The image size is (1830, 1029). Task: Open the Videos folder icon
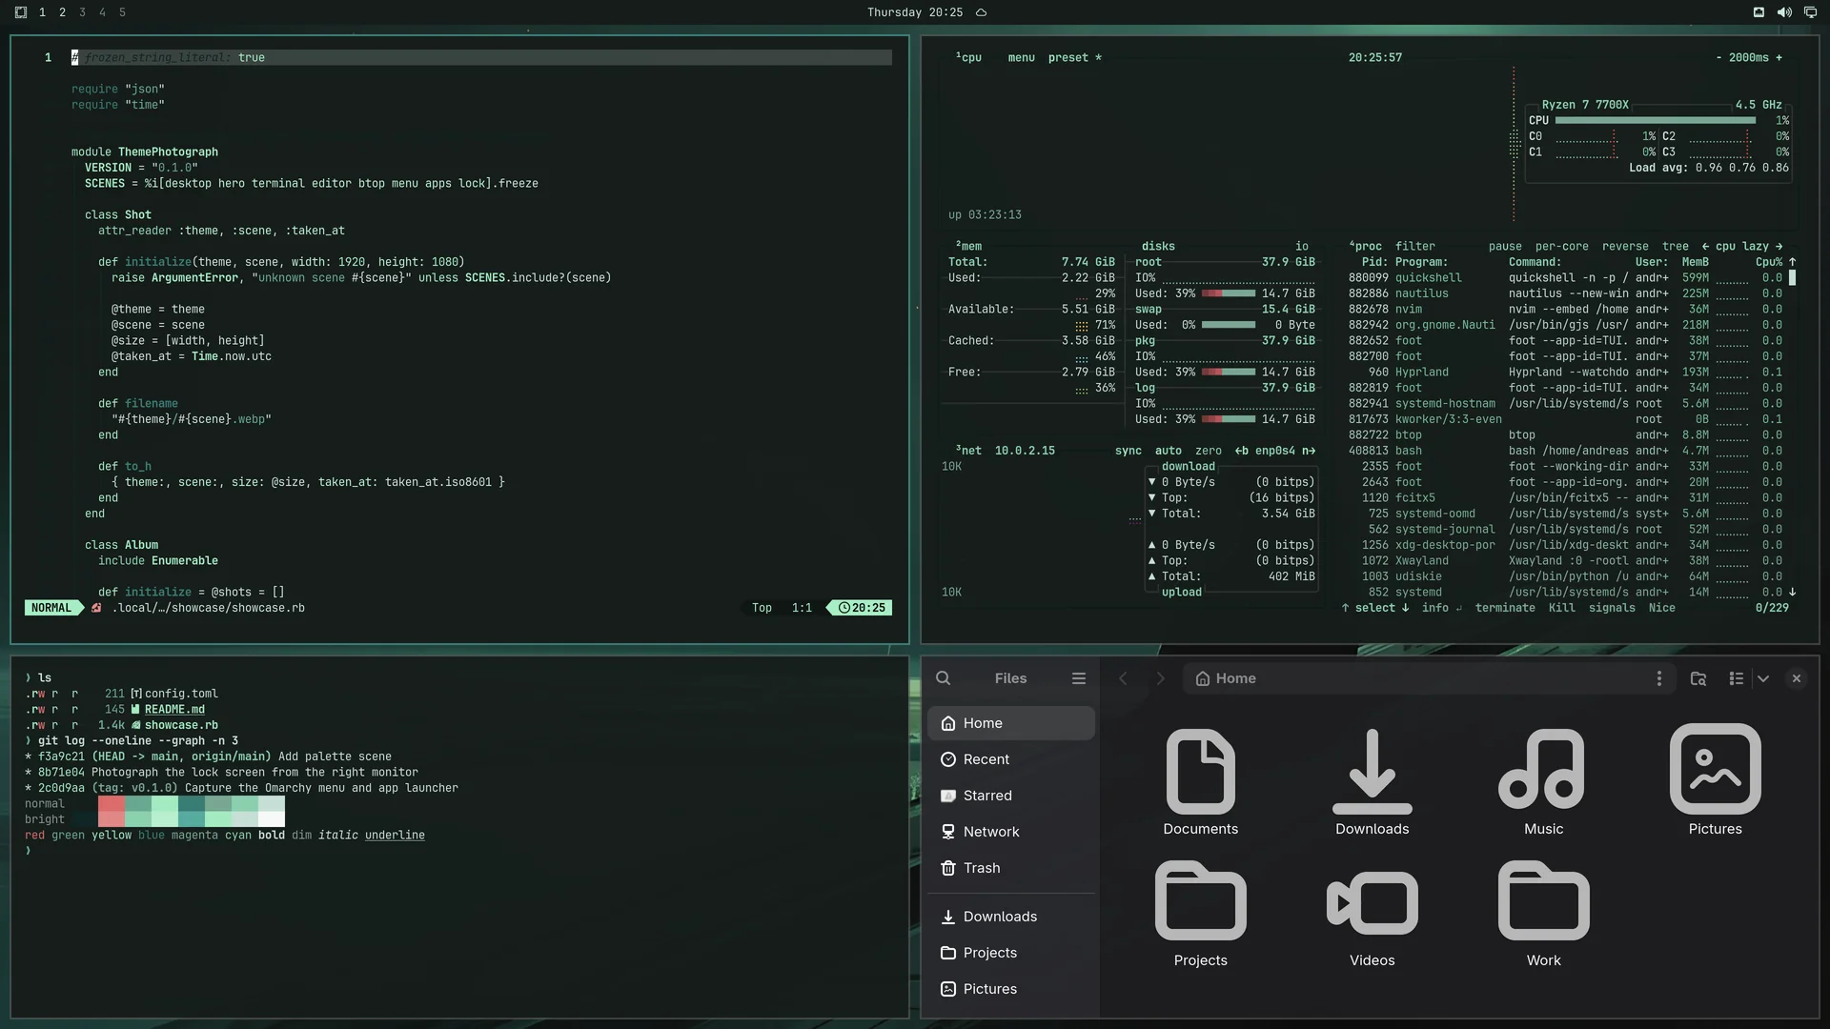[x=1372, y=913]
